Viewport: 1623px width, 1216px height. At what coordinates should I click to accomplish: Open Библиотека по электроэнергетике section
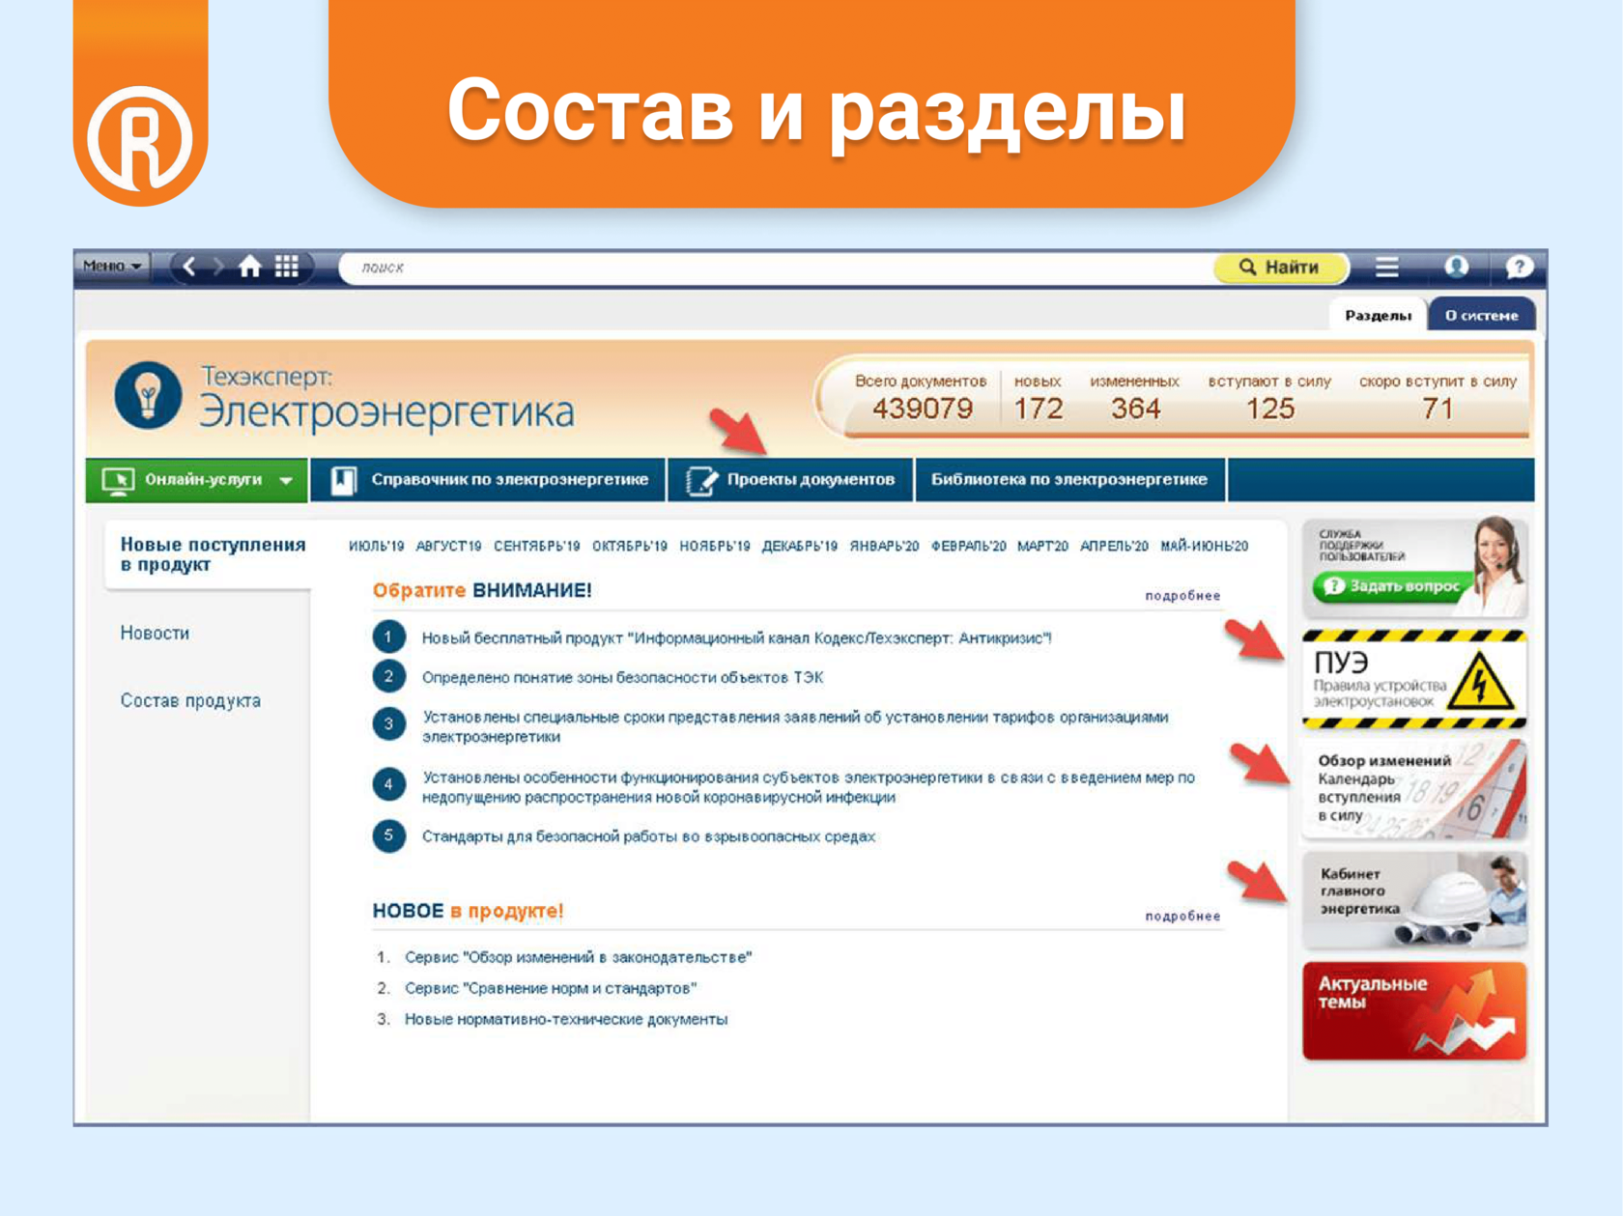[1069, 480]
